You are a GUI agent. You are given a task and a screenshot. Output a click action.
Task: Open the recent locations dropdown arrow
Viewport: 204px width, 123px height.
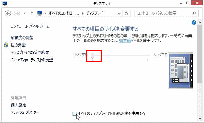tap(25, 13)
